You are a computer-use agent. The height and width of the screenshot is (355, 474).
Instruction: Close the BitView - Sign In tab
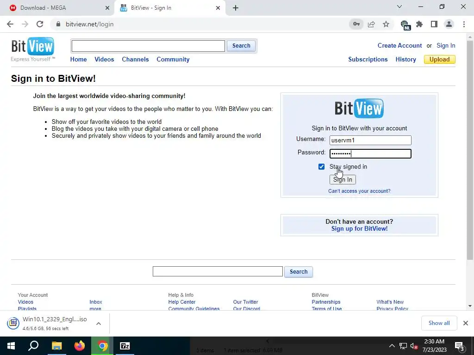pos(218,8)
